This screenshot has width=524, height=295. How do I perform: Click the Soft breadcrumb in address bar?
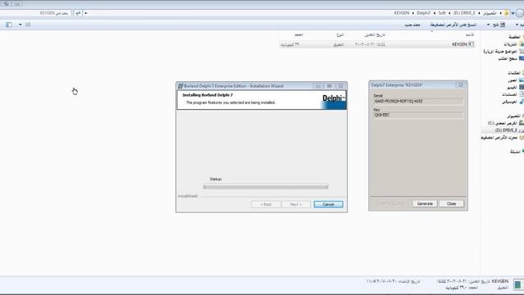442,13
